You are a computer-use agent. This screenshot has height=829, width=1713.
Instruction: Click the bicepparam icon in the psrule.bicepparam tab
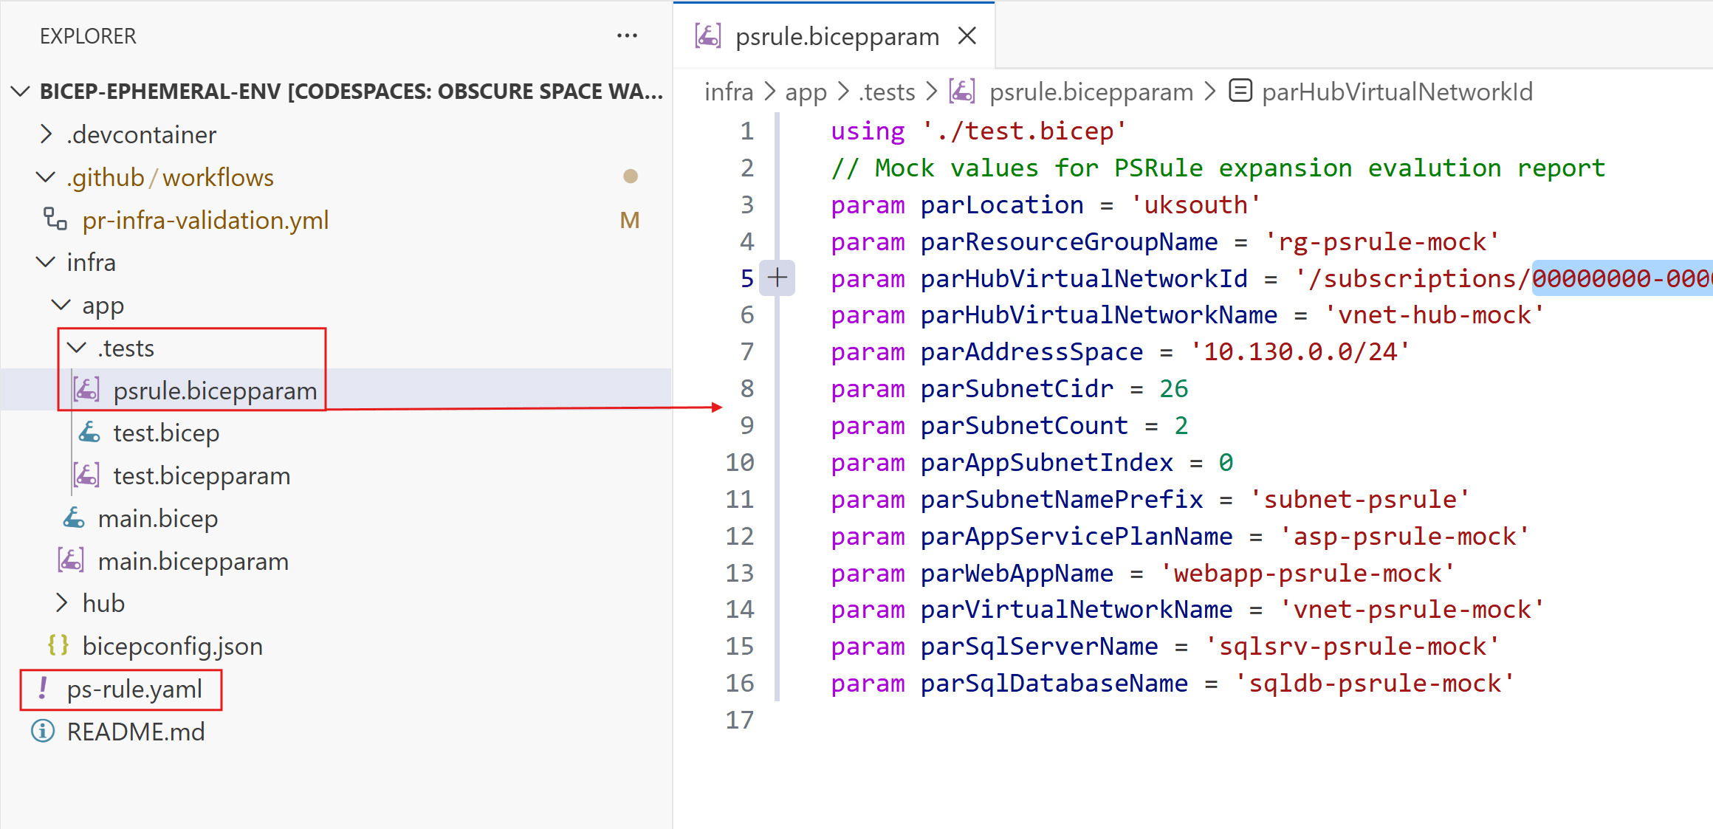[708, 35]
